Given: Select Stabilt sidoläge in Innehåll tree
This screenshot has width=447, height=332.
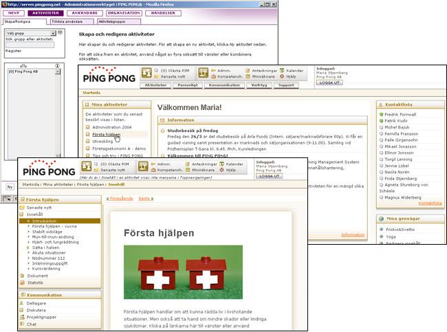Looking at the screenshot, I should 47,232.
